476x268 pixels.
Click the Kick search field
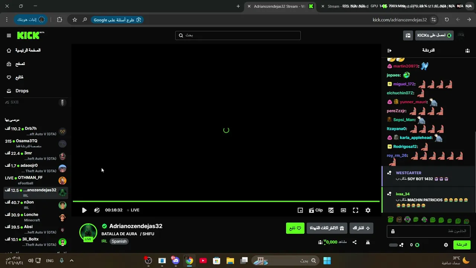(238, 35)
